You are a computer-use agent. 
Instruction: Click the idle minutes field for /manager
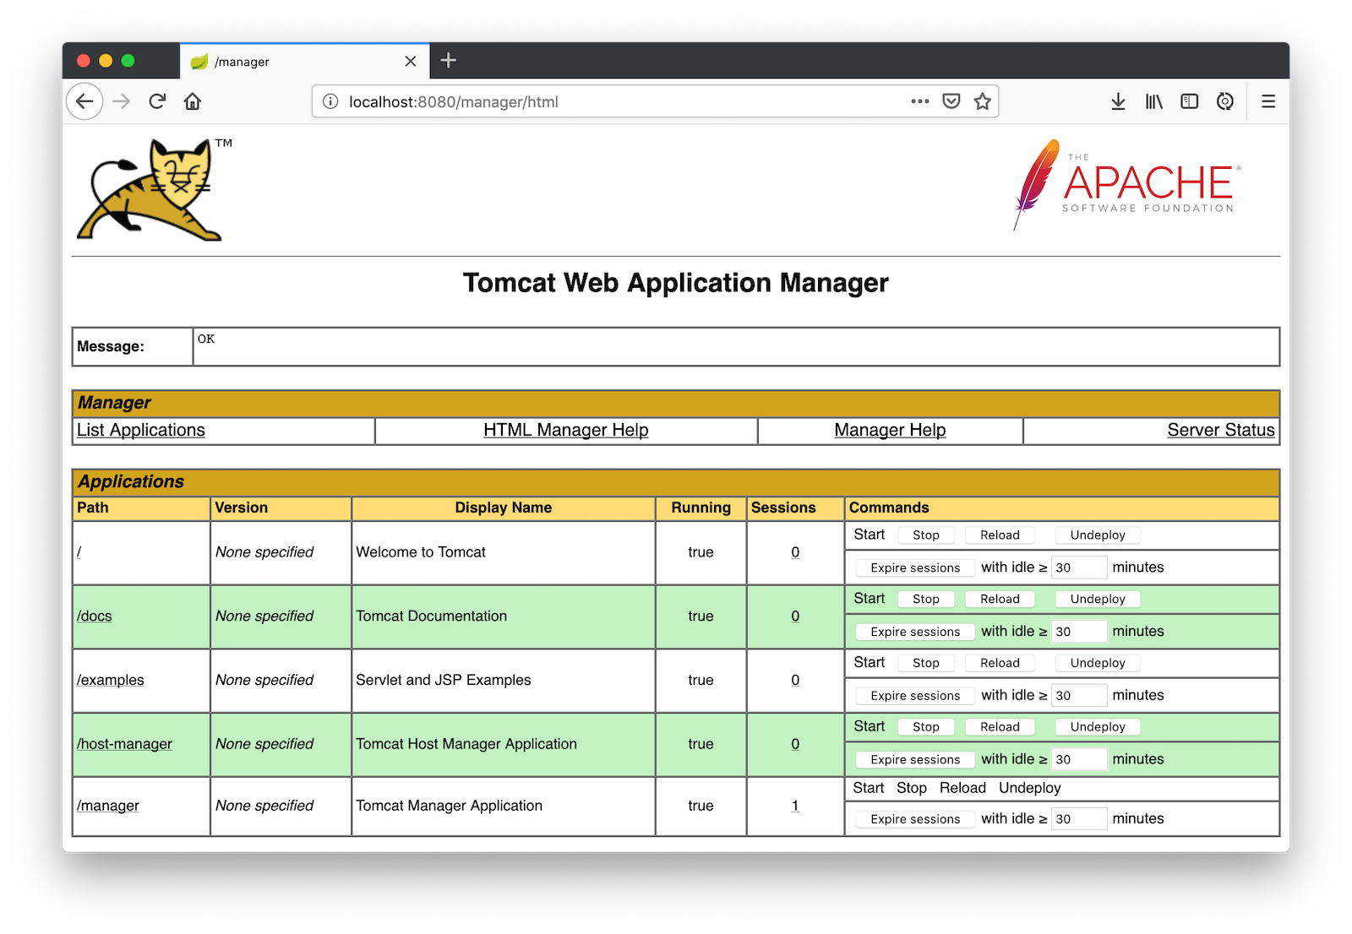[1078, 818]
